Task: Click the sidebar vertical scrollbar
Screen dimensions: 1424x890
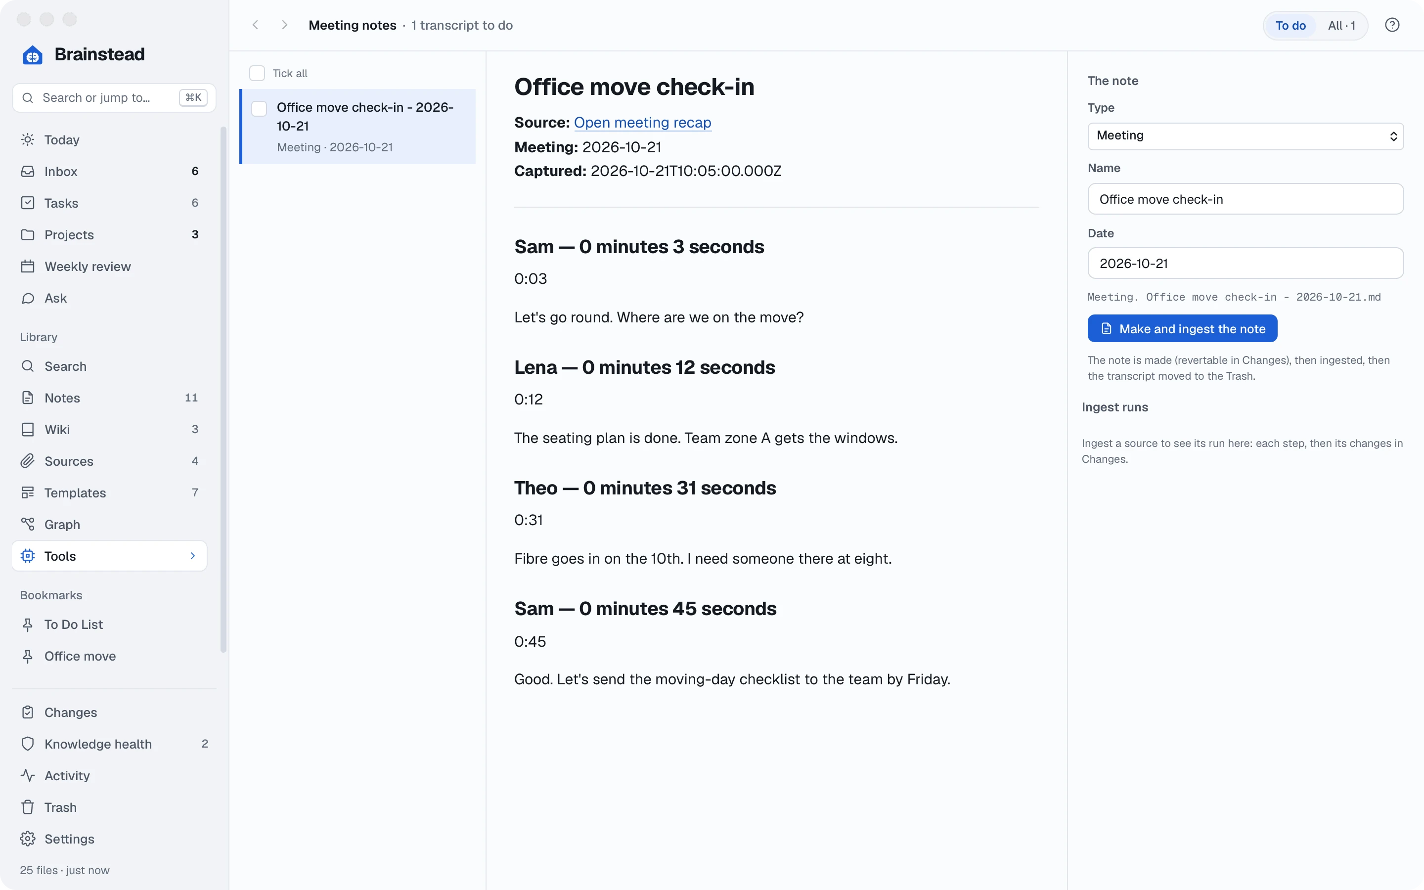Action: click(223, 389)
